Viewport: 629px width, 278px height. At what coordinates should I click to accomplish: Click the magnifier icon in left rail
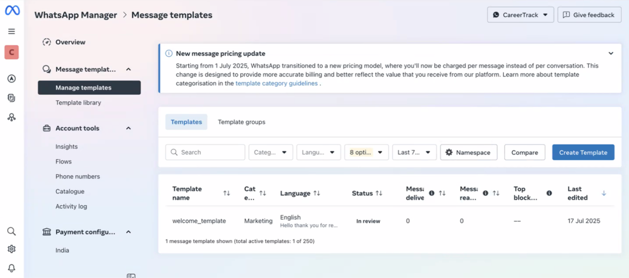12,231
